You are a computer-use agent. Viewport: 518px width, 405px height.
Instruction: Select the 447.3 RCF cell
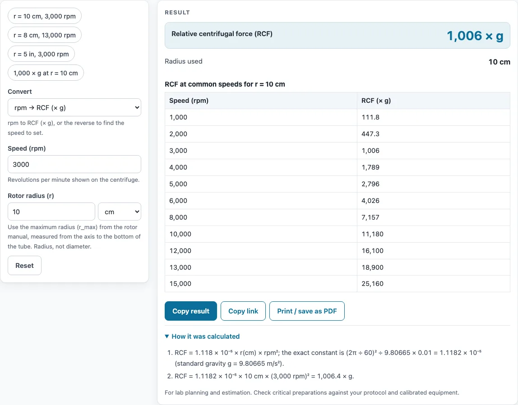pyautogui.click(x=434, y=134)
